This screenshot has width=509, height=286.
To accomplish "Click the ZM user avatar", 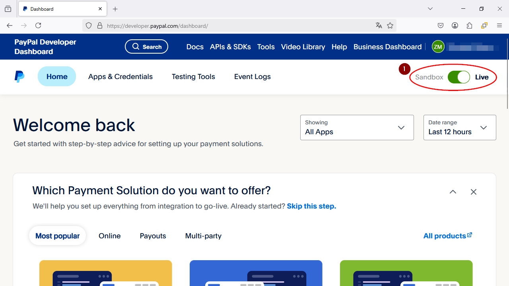I will click(x=438, y=47).
